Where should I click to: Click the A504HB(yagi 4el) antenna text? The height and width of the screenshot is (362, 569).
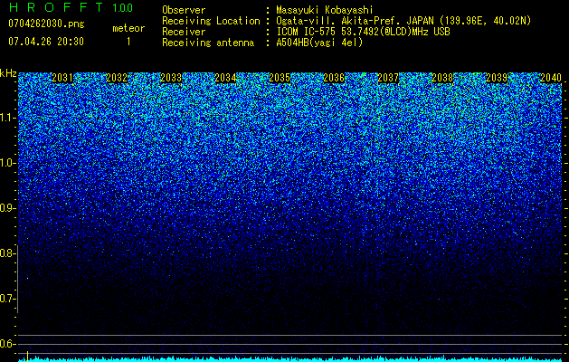click(x=319, y=43)
